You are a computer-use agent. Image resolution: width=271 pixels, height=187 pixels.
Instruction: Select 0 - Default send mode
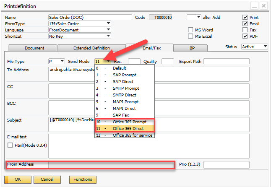[x=125, y=68]
